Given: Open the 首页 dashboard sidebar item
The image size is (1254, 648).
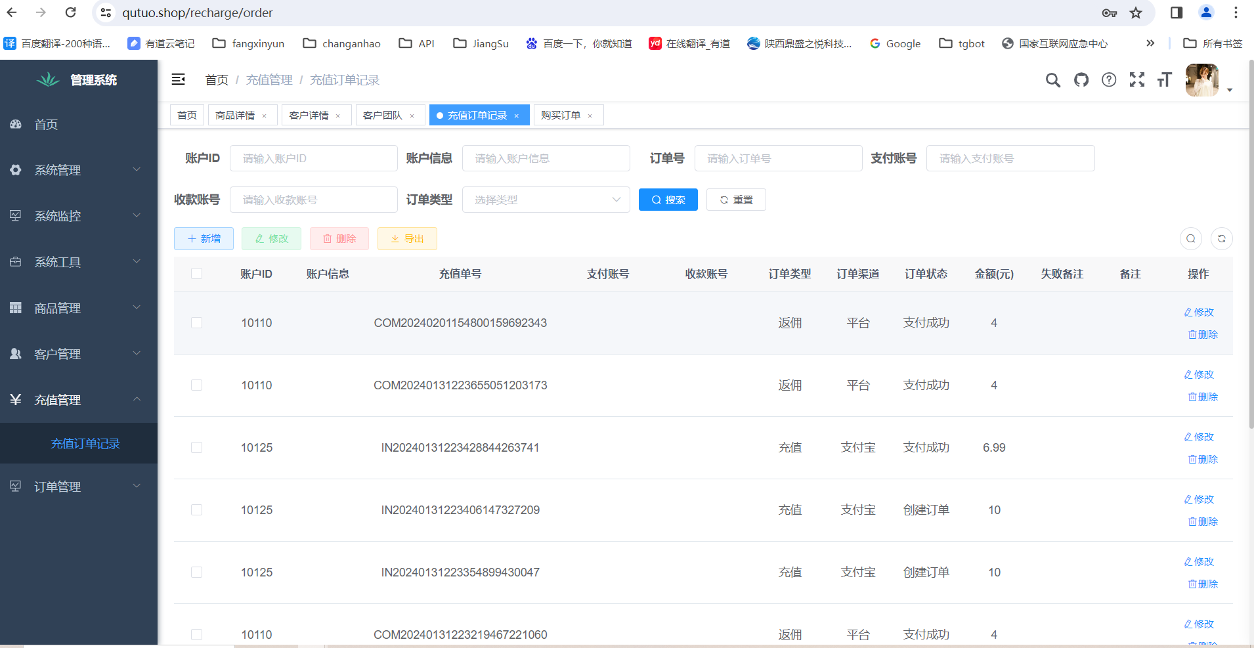Looking at the screenshot, I should pos(79,125).
